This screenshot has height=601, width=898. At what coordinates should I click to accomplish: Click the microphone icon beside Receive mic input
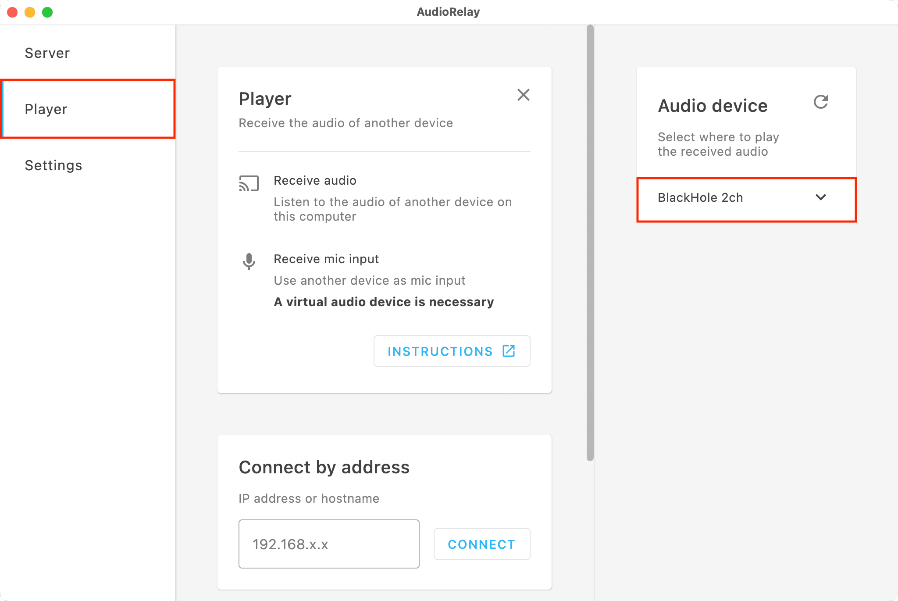[249, 261]
